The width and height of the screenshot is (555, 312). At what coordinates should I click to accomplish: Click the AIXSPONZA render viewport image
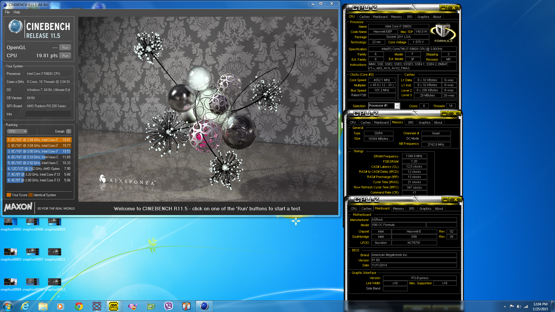208,109
